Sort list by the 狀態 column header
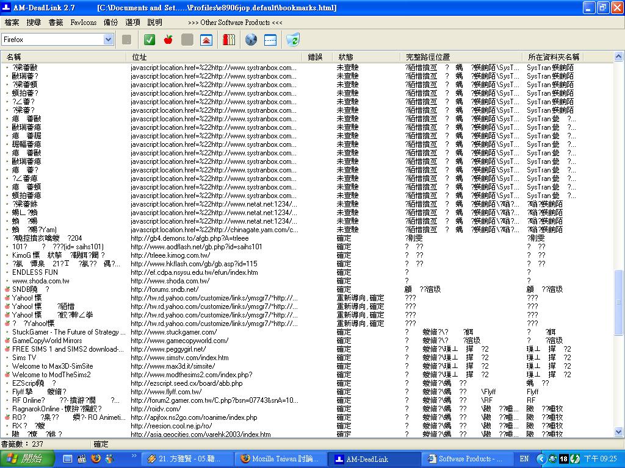The width and height of the screenshot is (625, 468). click(x=345, y=57)
